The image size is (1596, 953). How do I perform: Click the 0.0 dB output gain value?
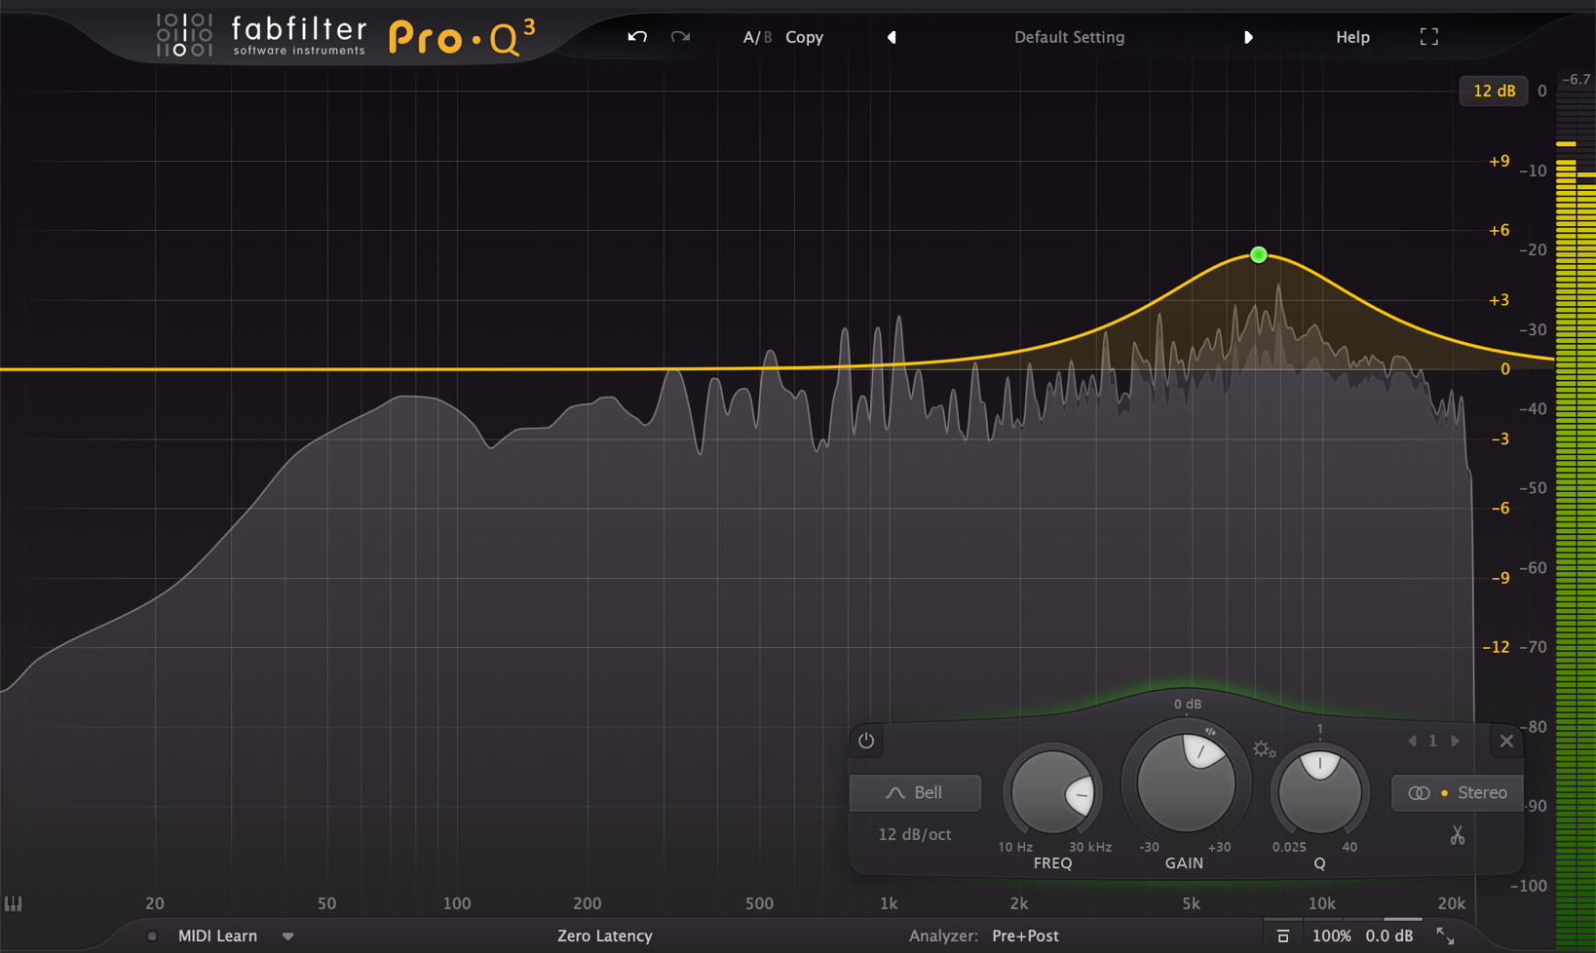[x=1388, y=935]
